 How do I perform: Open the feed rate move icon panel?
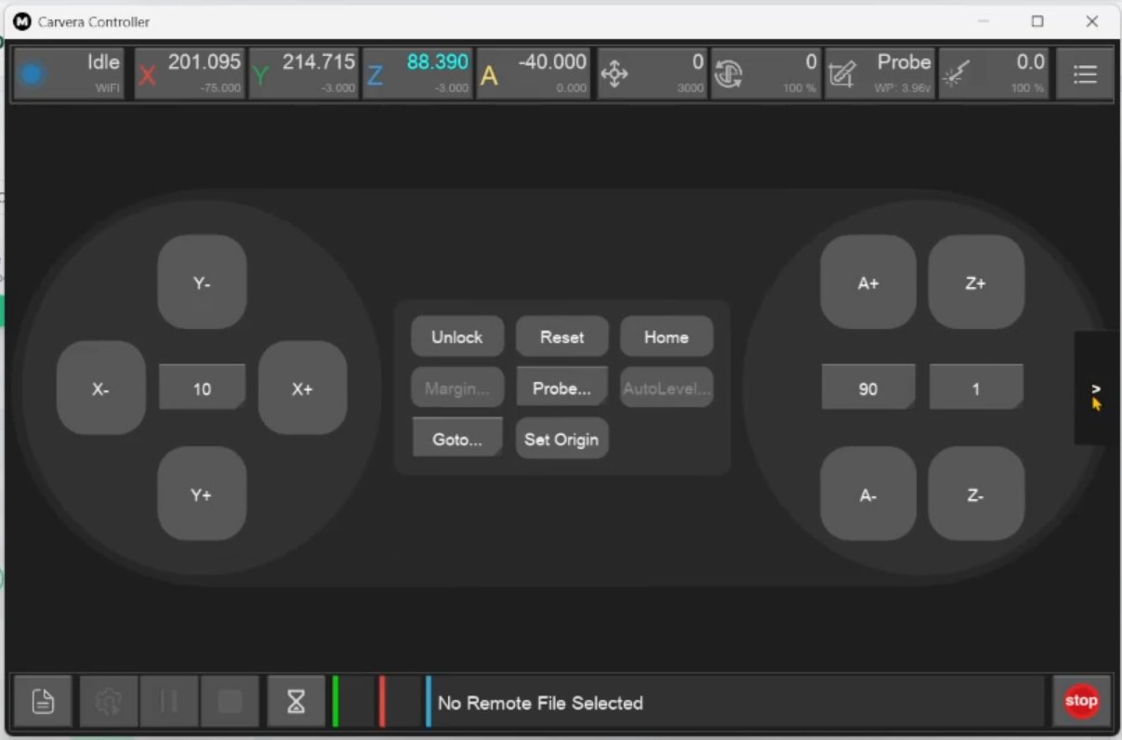(x=653, y=73)
